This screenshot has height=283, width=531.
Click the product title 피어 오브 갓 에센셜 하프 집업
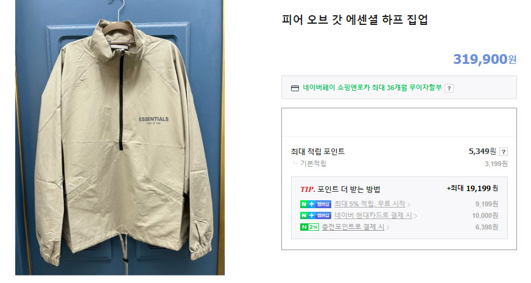coord(355,19)
